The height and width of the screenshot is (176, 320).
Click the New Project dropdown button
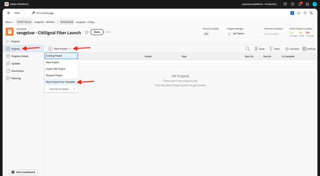(x=60, y=49)
